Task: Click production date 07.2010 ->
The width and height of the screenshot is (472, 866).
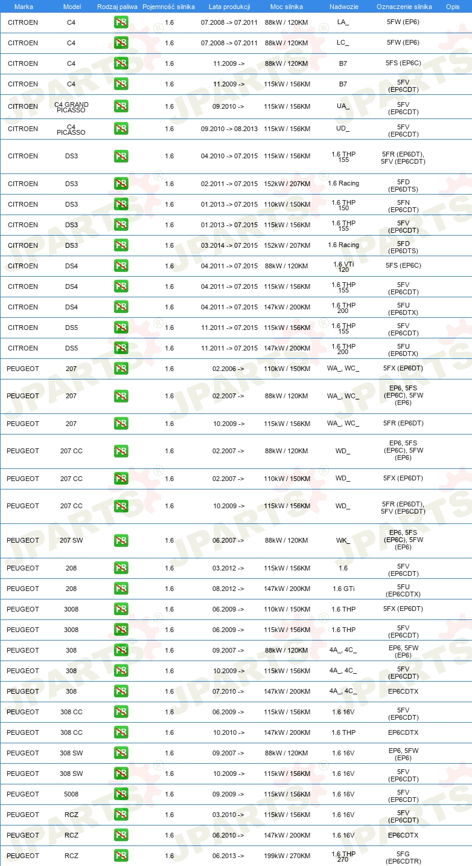Action: [229, 691]
